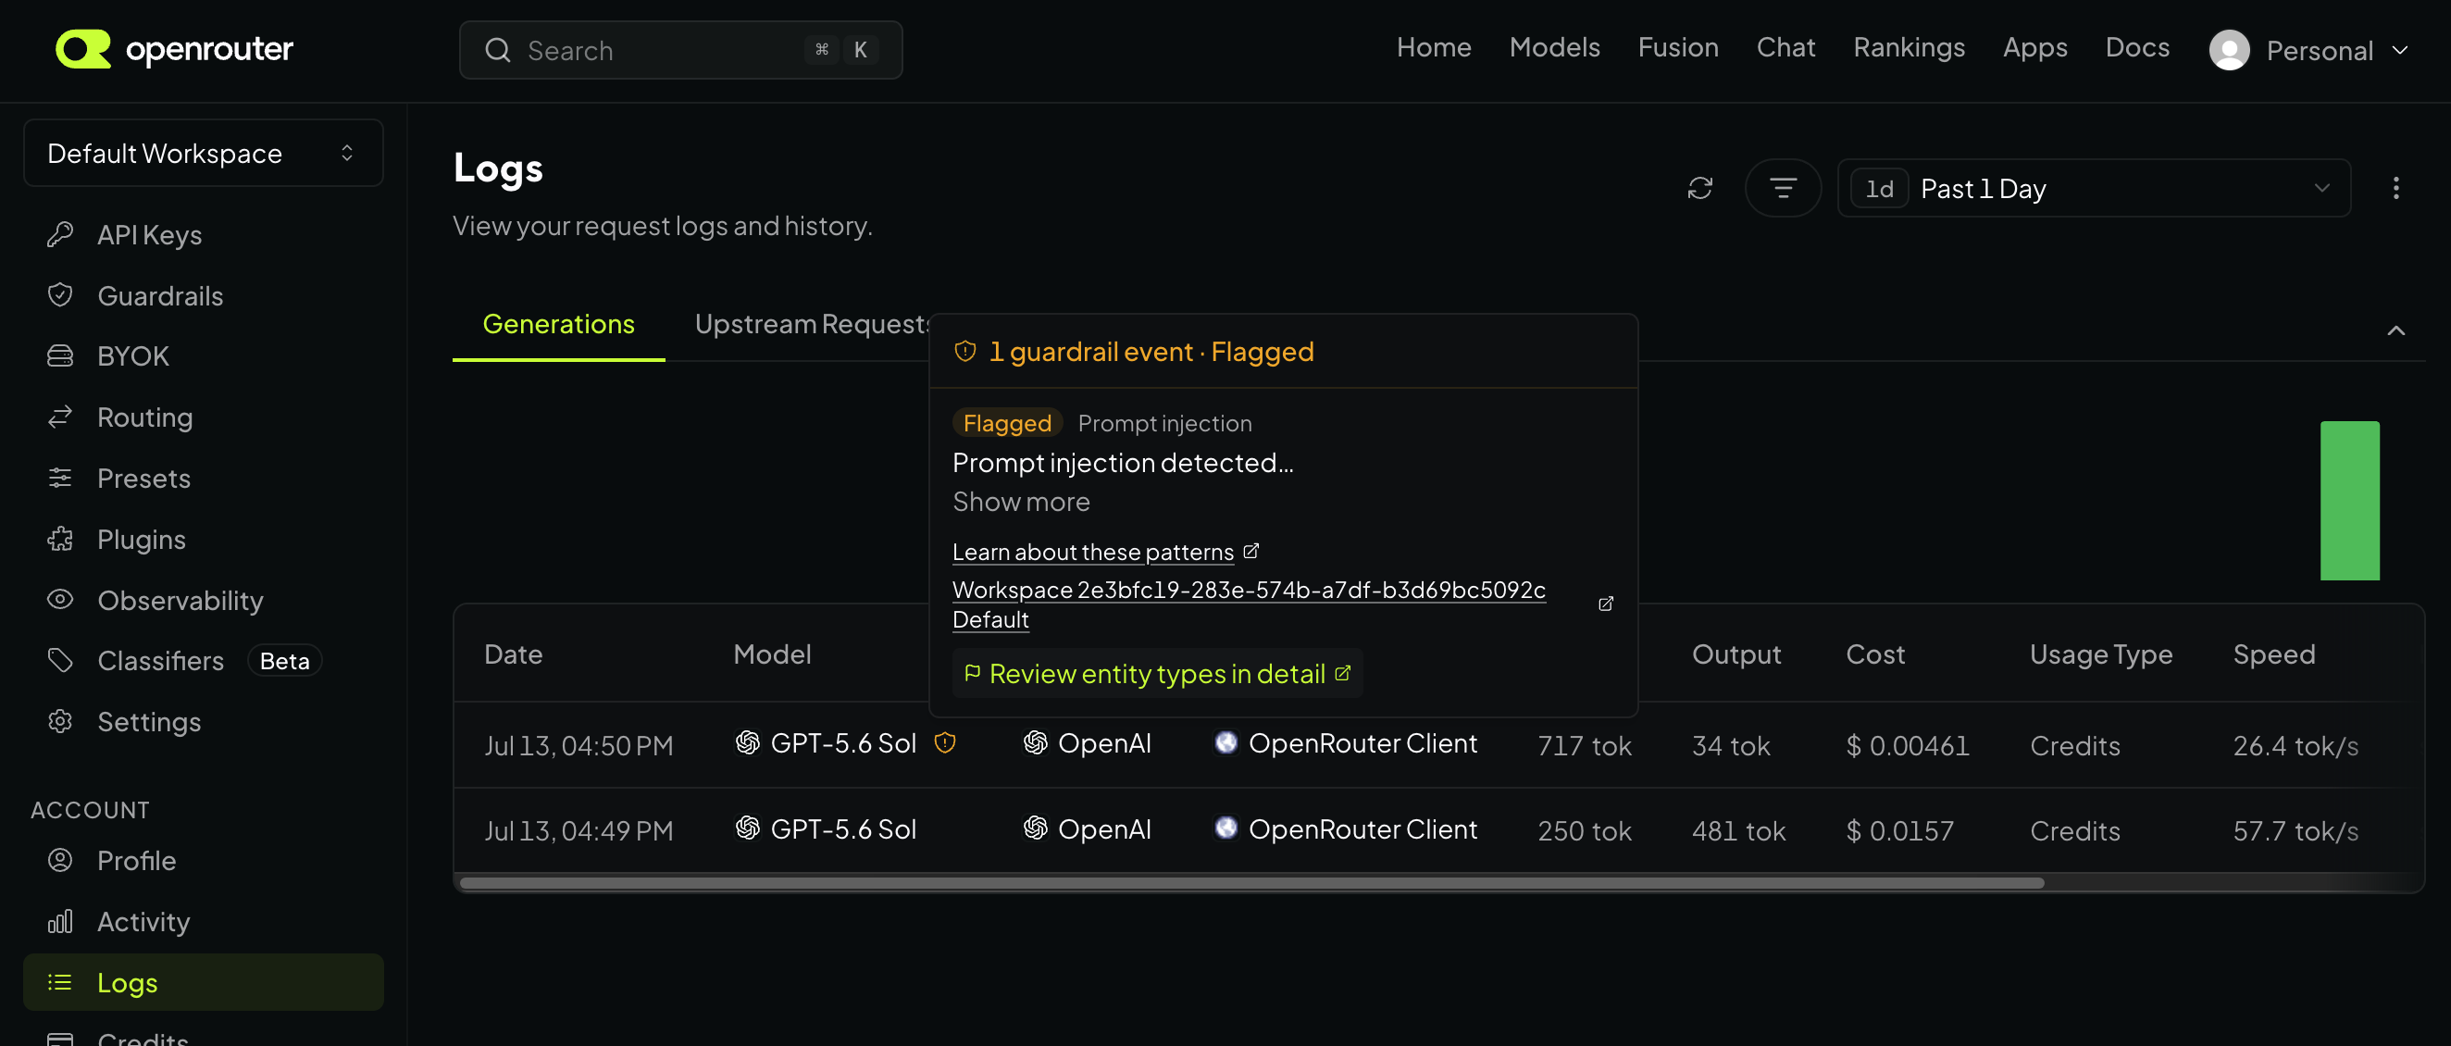Click the Settings gear icon
Viewport: 2451px width, 1046px height.
[60, 721]
